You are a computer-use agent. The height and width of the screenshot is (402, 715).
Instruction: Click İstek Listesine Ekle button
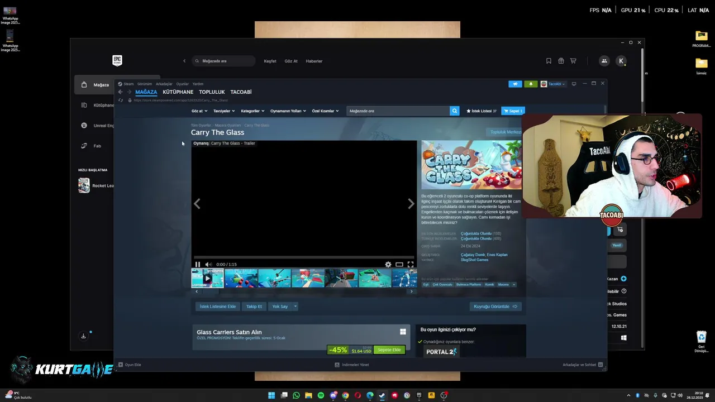(218, 307)
